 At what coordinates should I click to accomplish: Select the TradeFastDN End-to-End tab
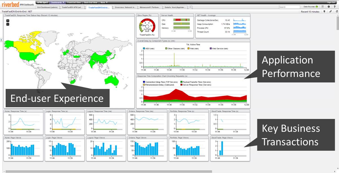click(x=99, y=7)
